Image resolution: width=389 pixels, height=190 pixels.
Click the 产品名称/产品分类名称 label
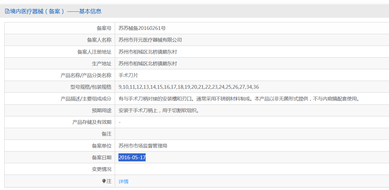pyautogui.click(x=86, y=75)
